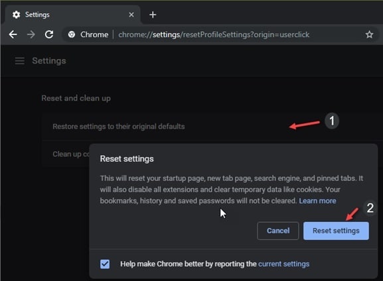Reload the page with the refresh icon
This screenshot has height=281, width=383.
(x=49, y=34)
